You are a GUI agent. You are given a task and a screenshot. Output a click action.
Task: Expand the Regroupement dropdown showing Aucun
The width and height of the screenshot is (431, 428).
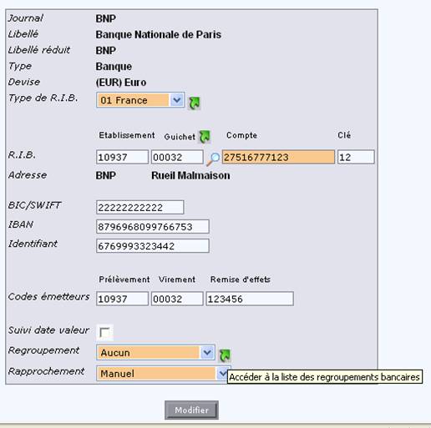click(155, 352)
